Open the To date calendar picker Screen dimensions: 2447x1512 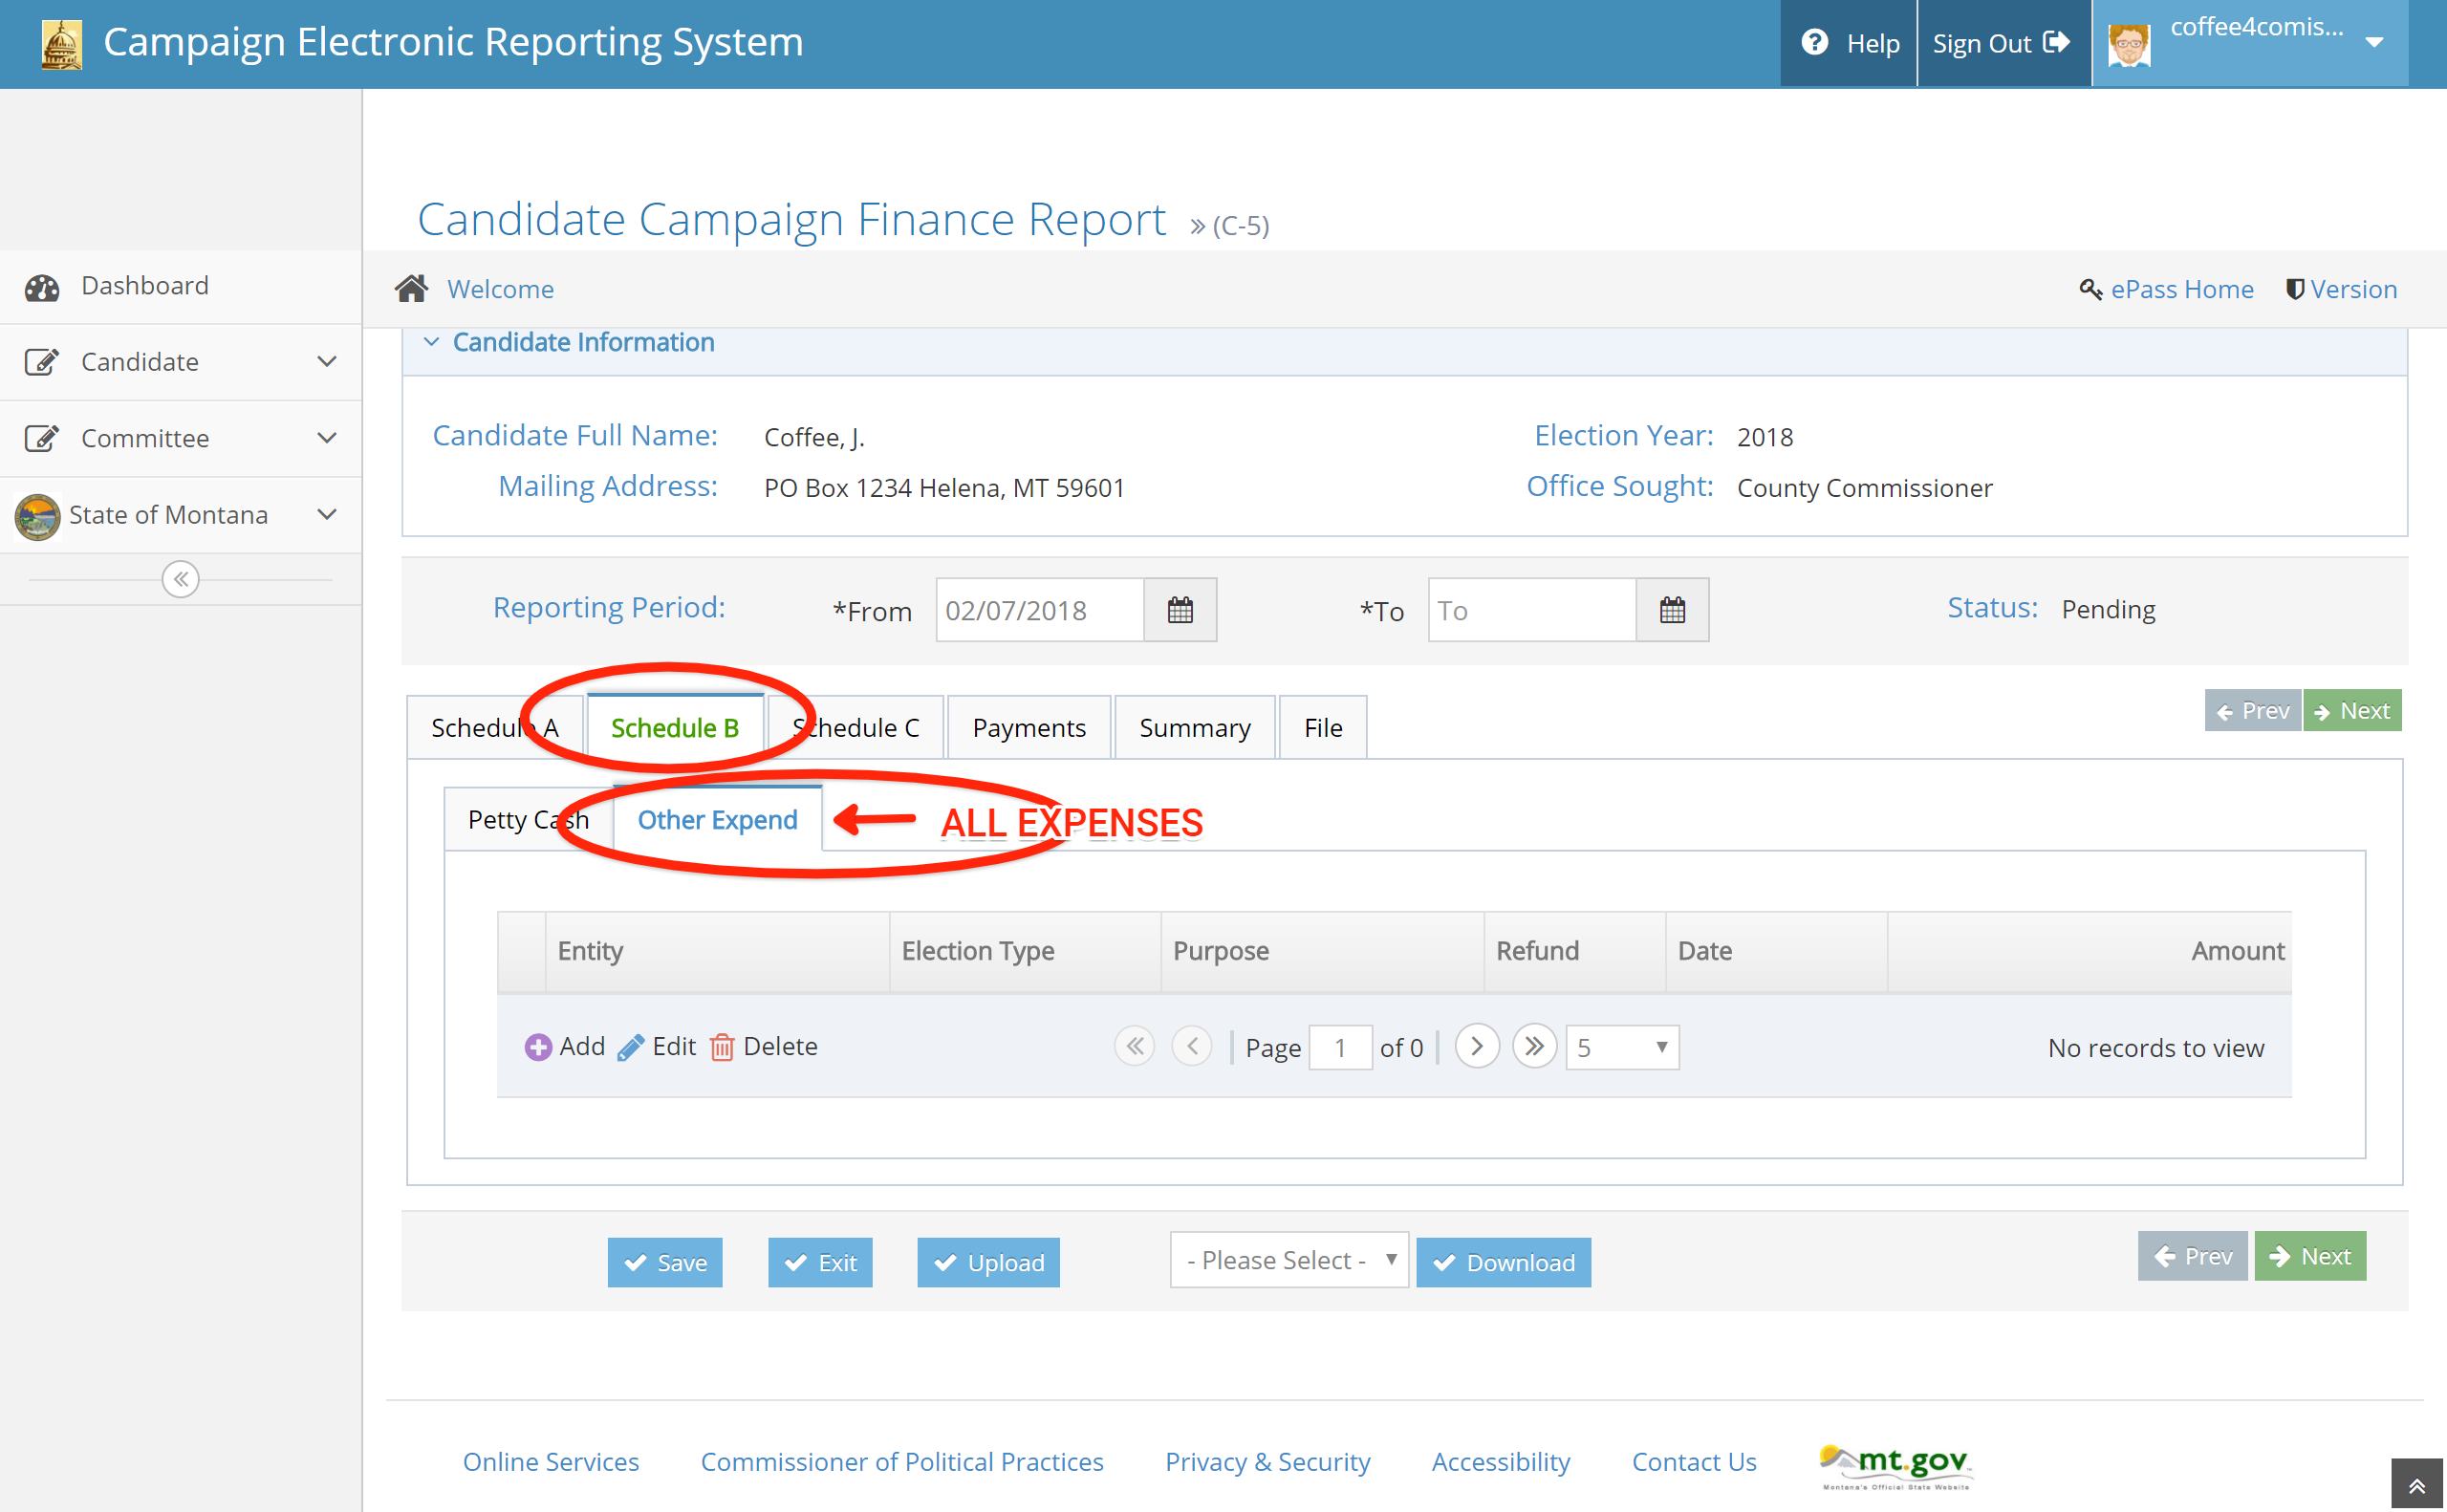pos(1671,610)
